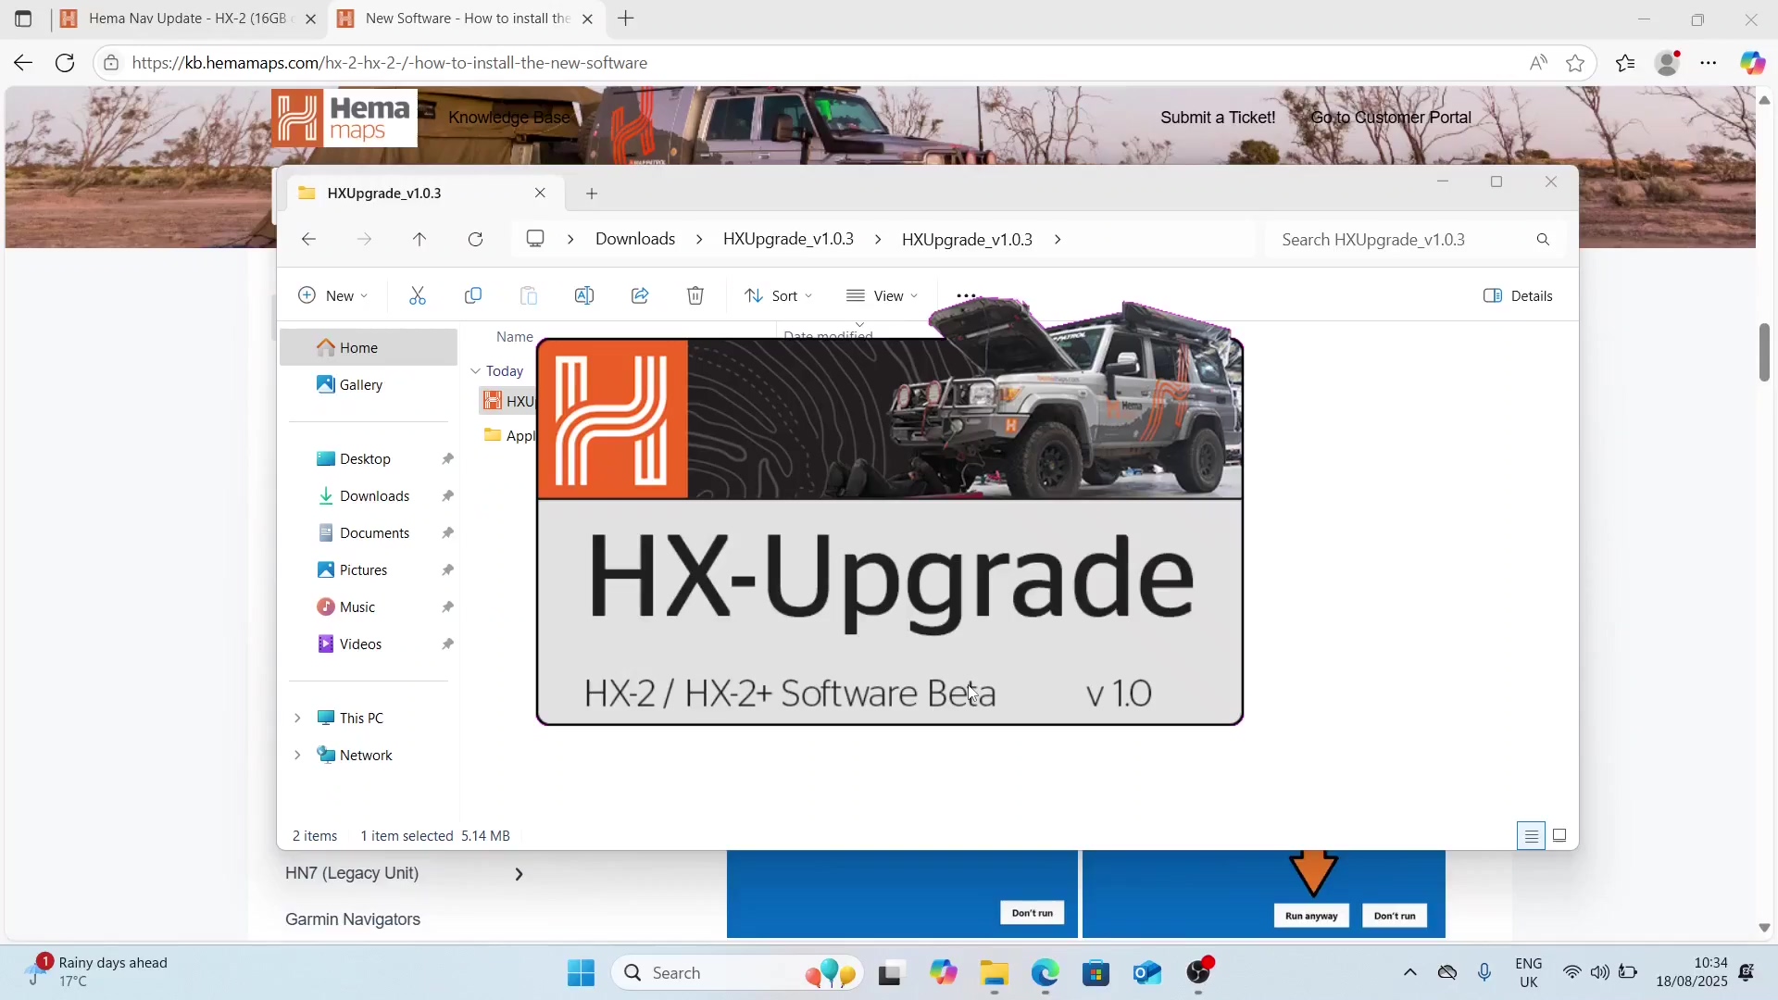
Task: Click the Rename icon in Explorer toolbar
Action: (x=584, y=295)
